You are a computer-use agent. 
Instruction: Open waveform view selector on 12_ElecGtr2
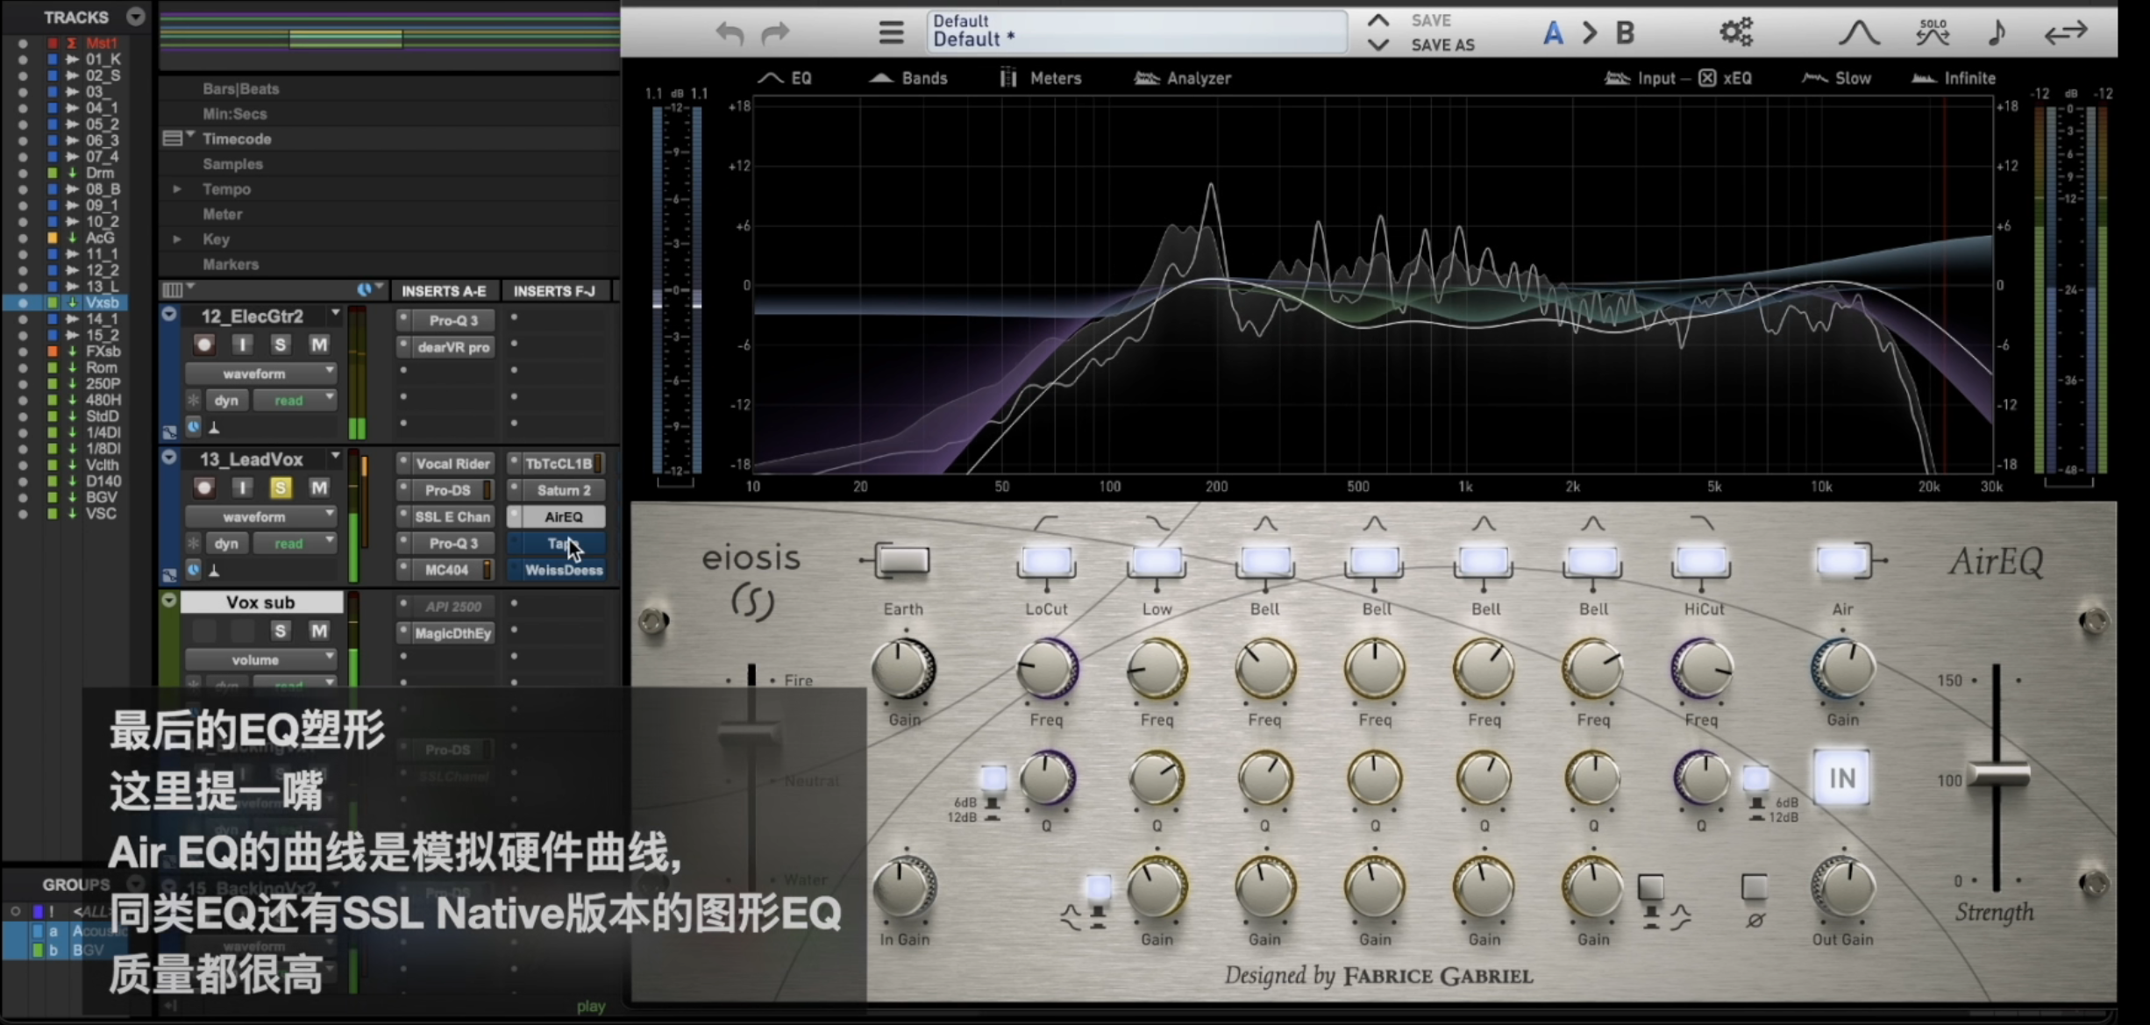pos(260,374)
